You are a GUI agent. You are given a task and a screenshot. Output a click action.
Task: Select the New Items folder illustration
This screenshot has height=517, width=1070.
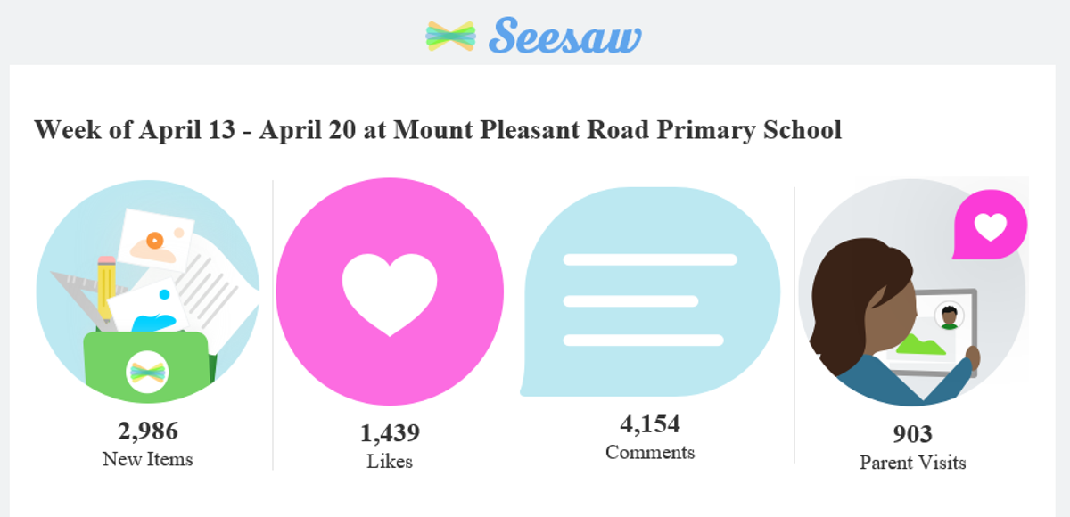coord(148,293)
